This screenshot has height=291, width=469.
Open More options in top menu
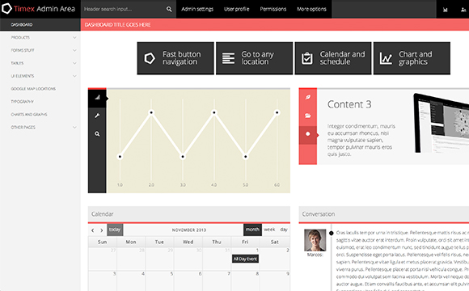(x=311, y=9)
